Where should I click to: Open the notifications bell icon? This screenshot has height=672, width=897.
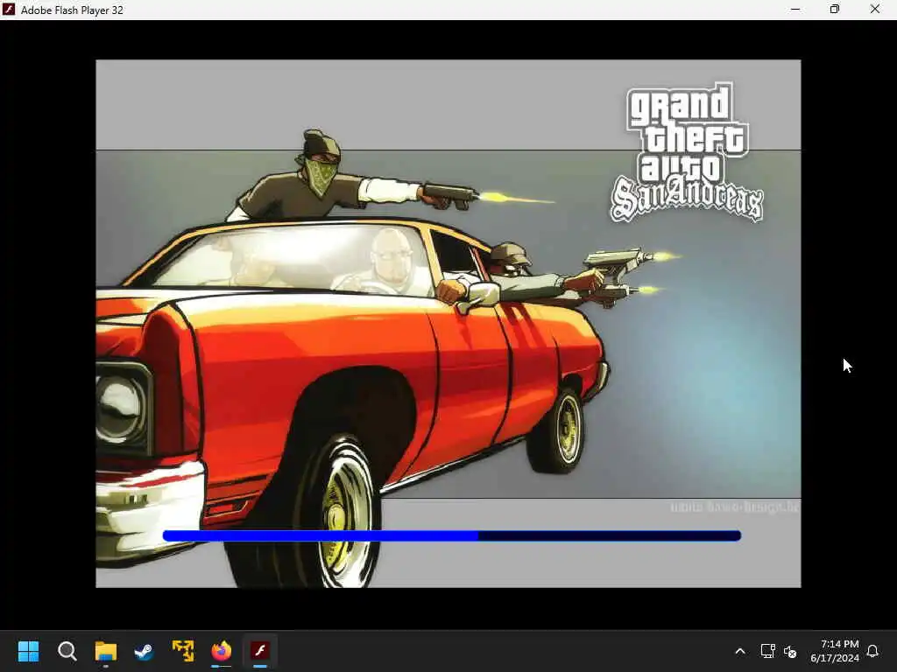point(872,651)
